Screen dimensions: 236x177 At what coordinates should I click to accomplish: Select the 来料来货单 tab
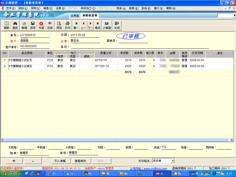90,16
